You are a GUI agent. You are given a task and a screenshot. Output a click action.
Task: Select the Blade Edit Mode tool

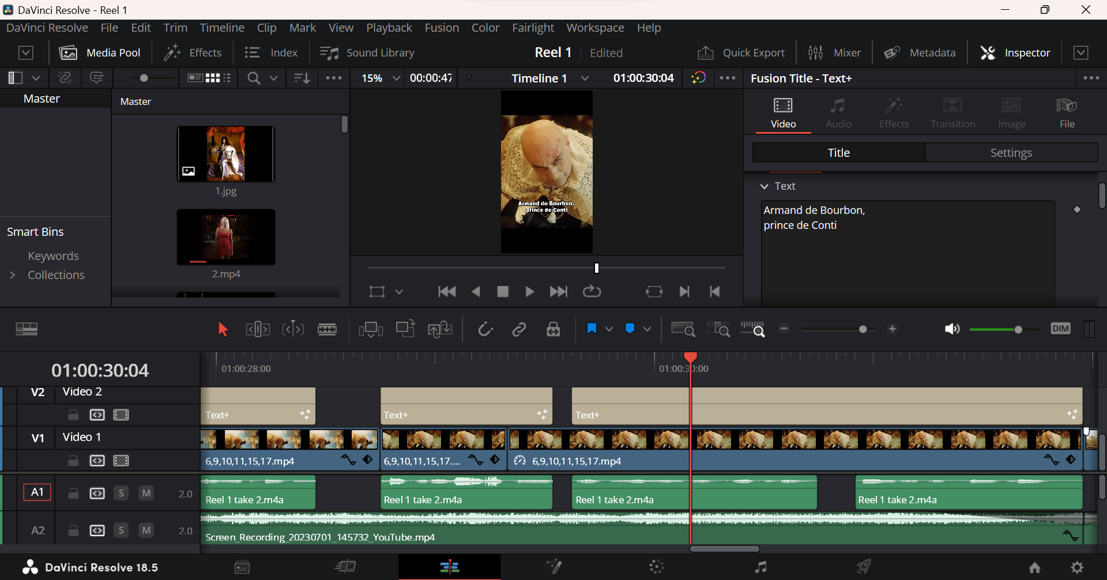tap(327, 329)
